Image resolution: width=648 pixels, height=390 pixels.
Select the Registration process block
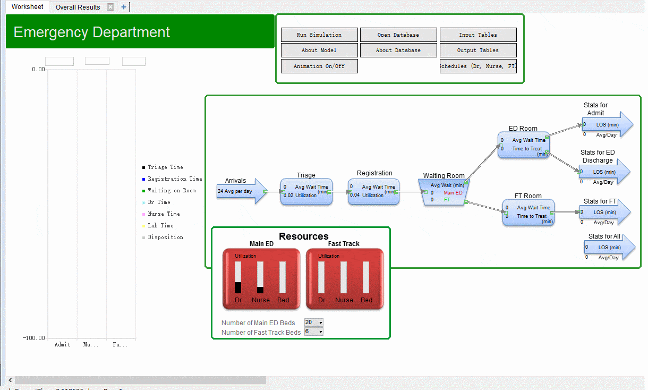point(374,191)
